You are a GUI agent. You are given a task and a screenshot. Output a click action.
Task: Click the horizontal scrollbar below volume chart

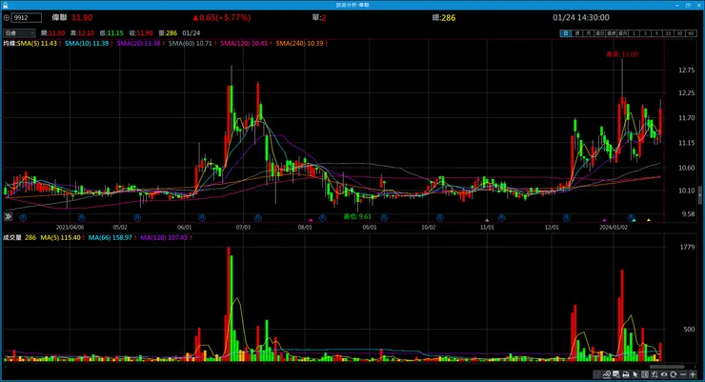click(x=667, y=367)
